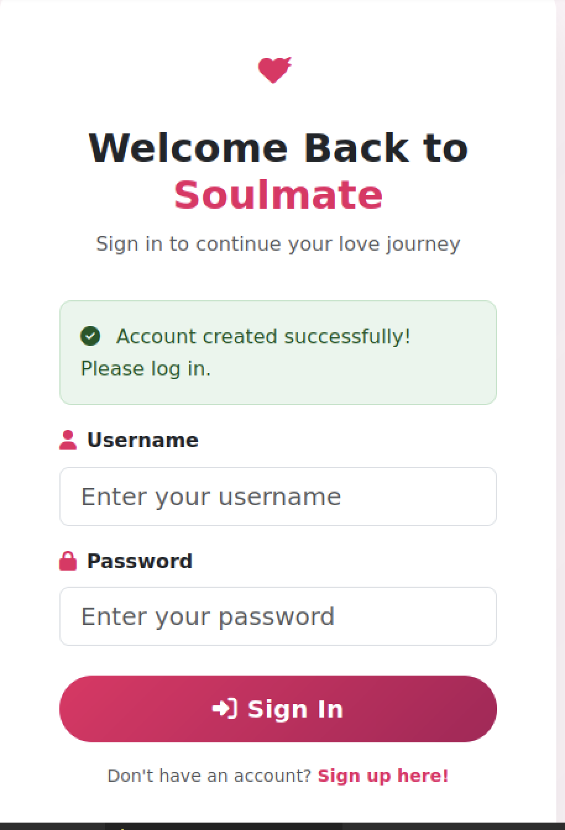The image size is (565, 830).
Task: Click the Username field label
Action: click(x=143, y=440)
